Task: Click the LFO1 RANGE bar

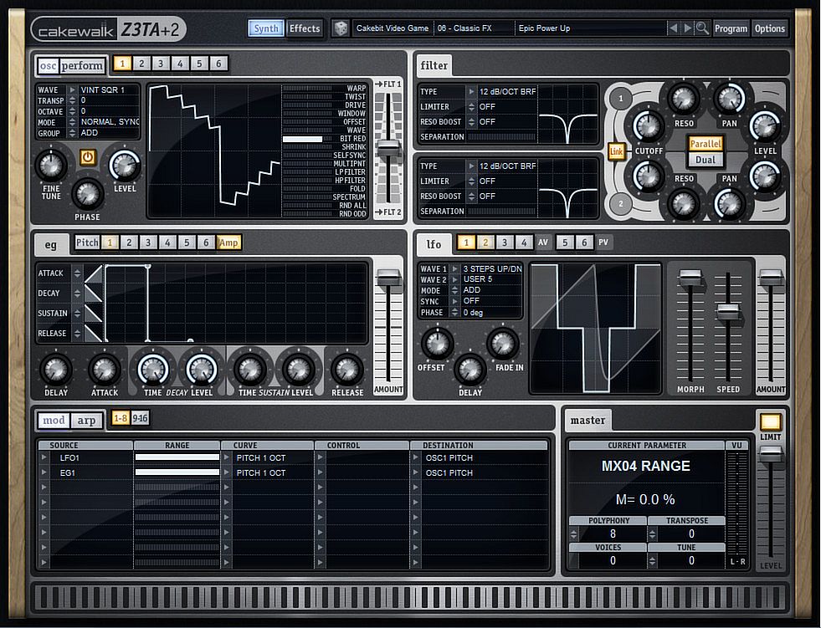Action: tap(177, 457)
